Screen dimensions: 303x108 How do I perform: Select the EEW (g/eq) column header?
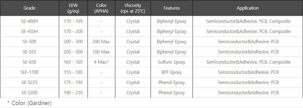point(73,8)
